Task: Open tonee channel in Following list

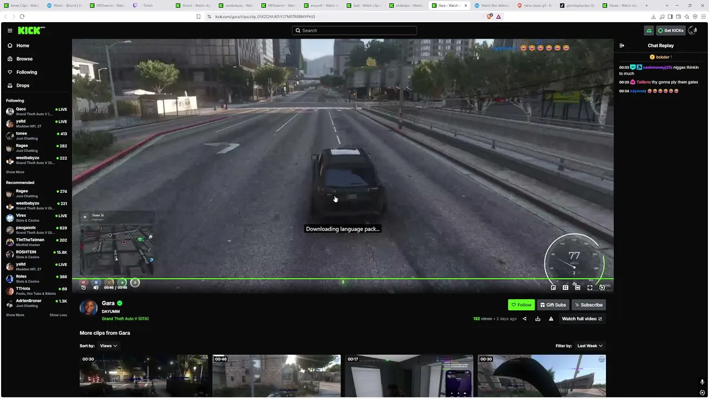Action: (x=36, y=136)
